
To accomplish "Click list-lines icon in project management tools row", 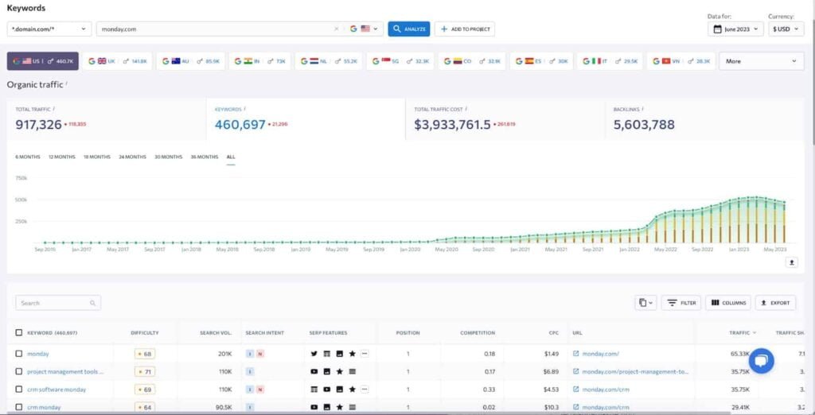I will pyautogui.click(x=353, y=371).
